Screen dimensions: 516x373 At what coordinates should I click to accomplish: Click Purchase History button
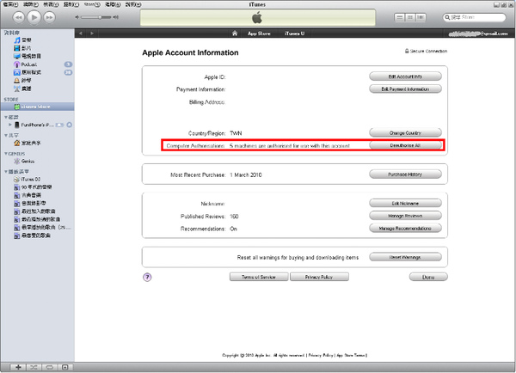(405, 174)
